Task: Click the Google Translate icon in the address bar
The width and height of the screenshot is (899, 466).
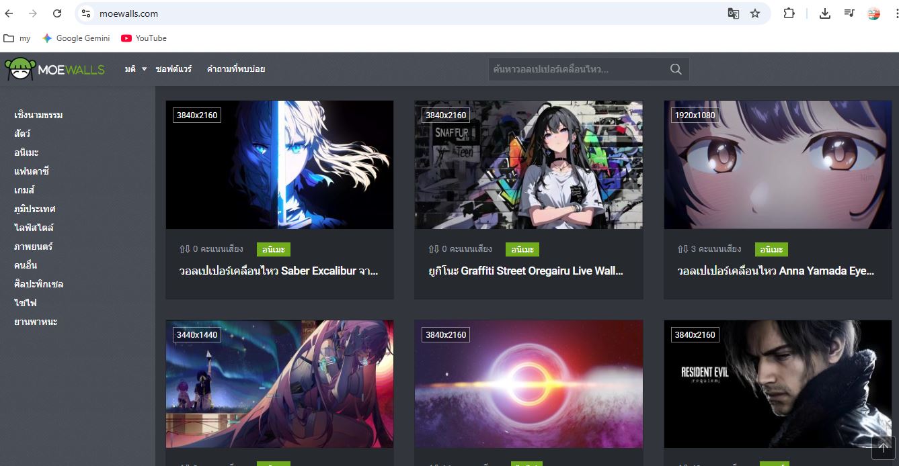Action: [734, 13]
